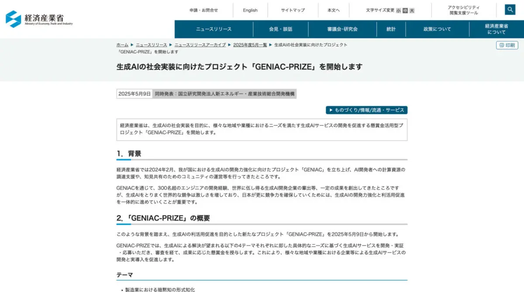
Task: Open the 経済産業省について navigation menu
Action: coord(496,29)
